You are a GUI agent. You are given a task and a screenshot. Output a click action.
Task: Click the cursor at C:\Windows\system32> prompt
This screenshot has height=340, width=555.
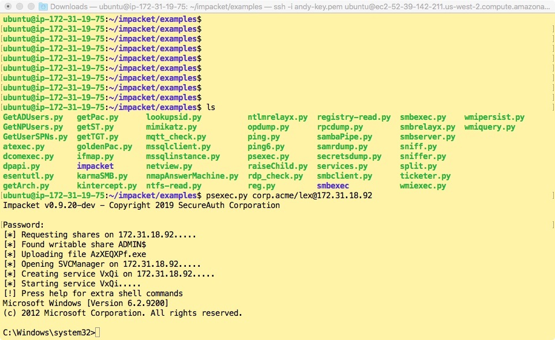click(97, 333)
